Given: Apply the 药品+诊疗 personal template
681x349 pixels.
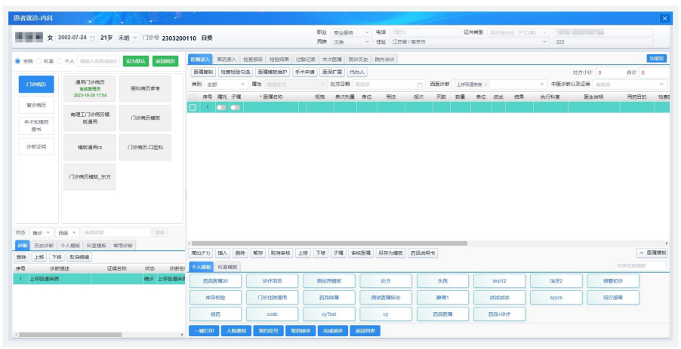Looking at the screenshot, I should 500,314.
